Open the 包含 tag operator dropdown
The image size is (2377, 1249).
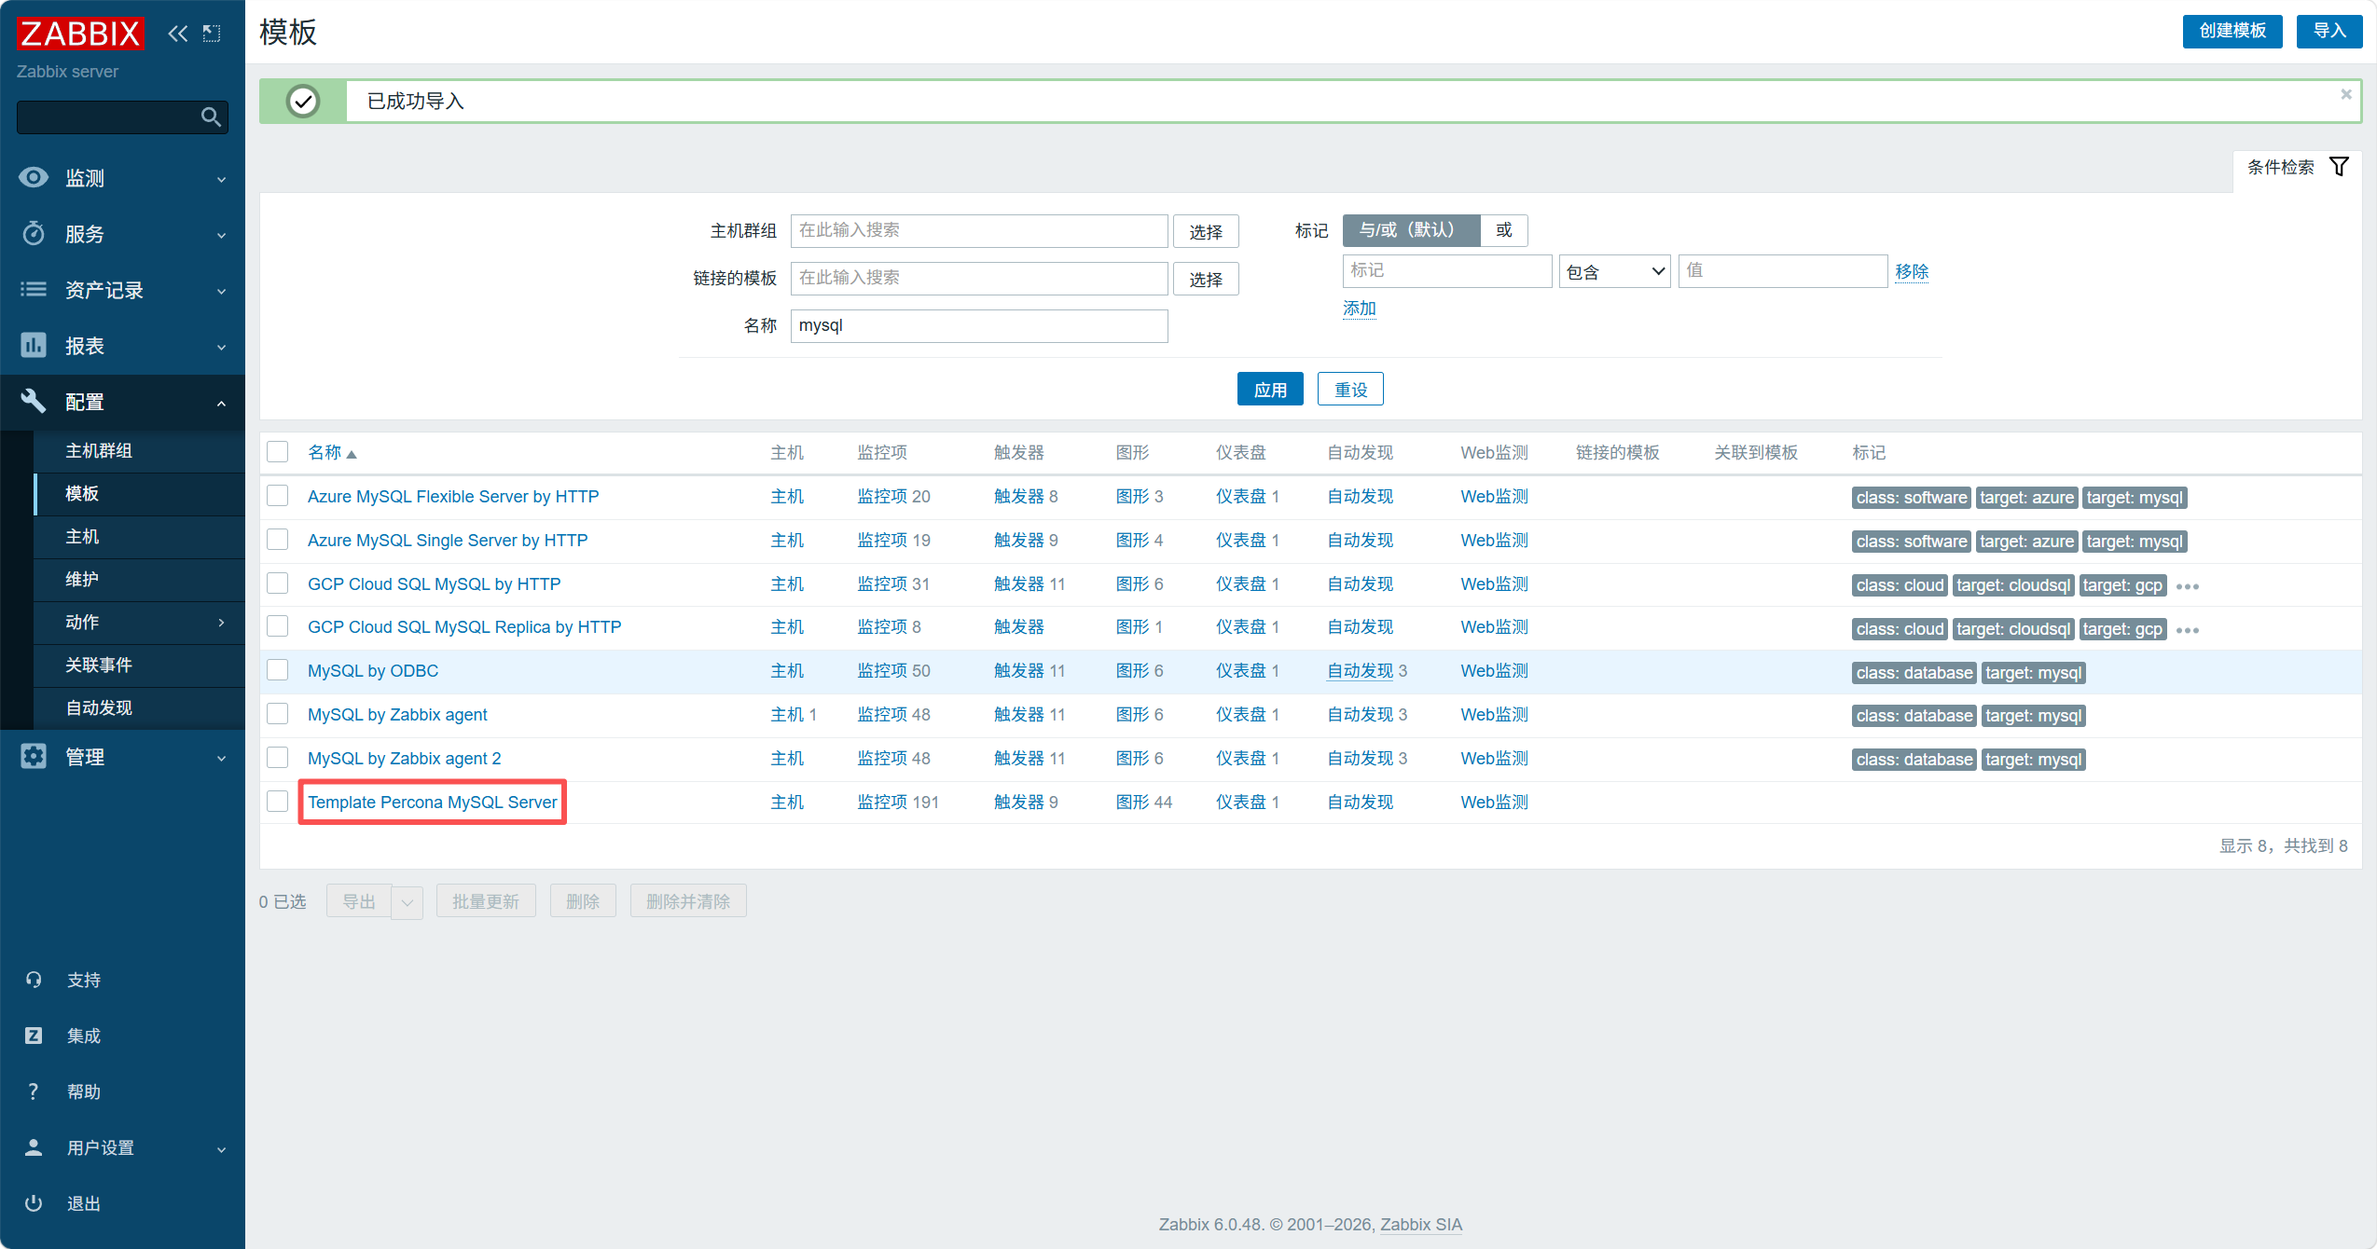[1614, 271]
